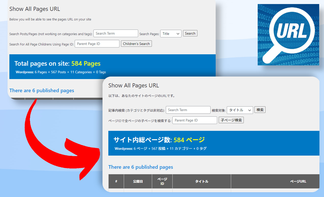
Task: Focus the Japanese panel Parent Page ID field
Action: click(195, 120)
